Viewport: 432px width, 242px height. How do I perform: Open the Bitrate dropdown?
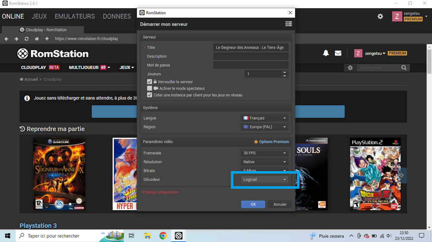pyautogui.click(x=264, y=170)
